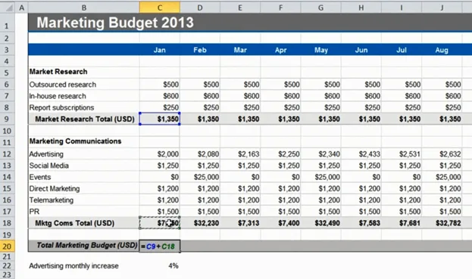Select column G header
472x279 pixels.
[321, 8]
